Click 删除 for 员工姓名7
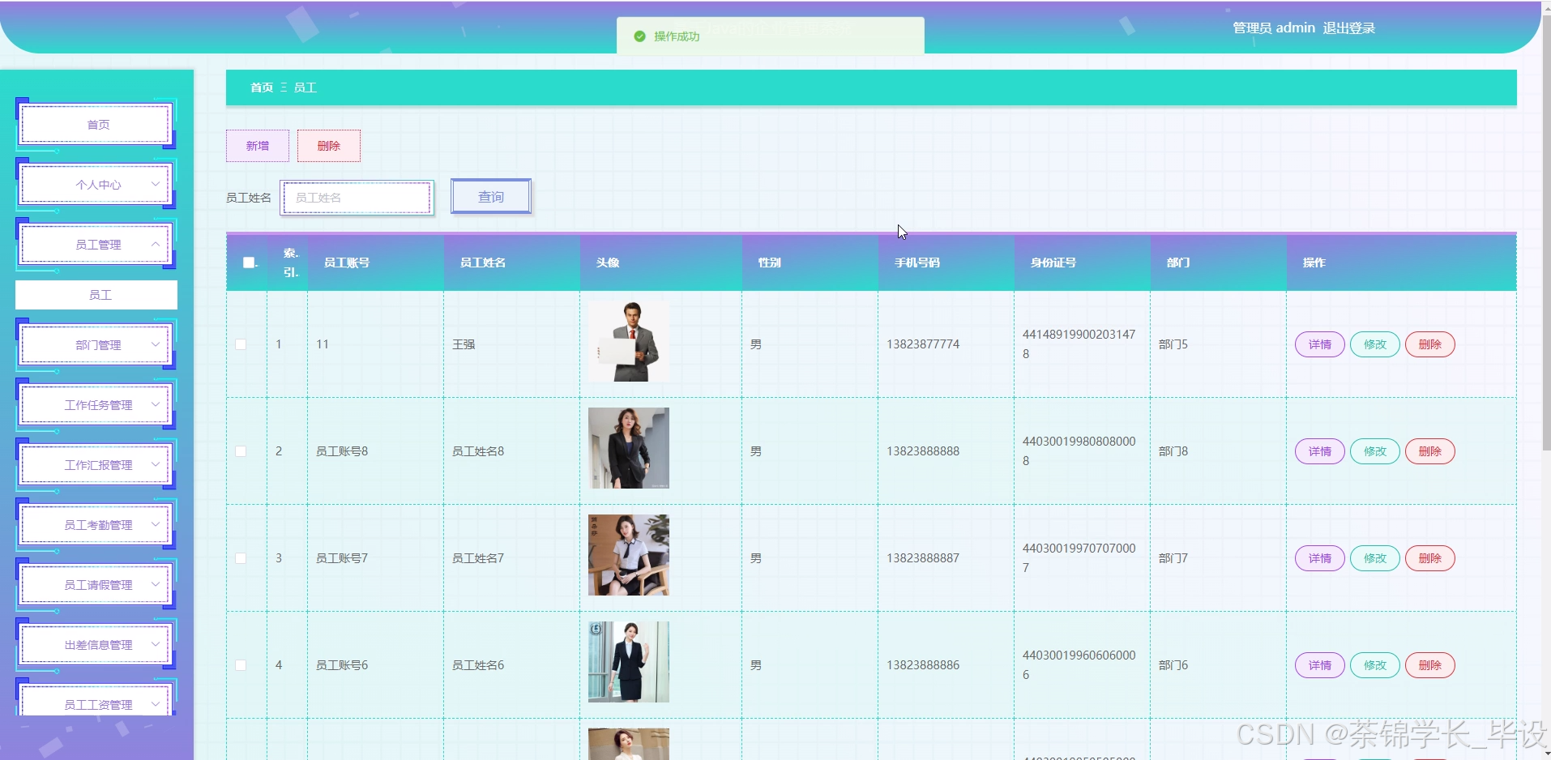The width and height of the screenshot is (1551, 760). tap(1430, 558)
